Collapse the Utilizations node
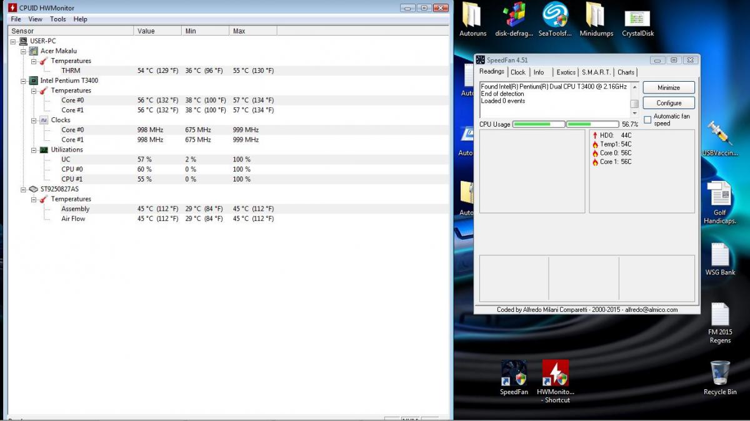This screenshot has height=421, width=750. (x=34, y=150)
